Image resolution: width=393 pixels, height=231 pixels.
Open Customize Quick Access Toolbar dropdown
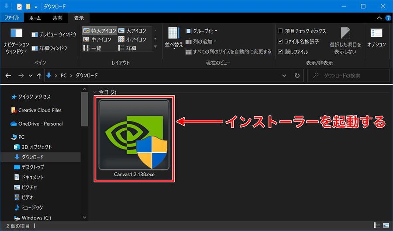tap(36, 7)
